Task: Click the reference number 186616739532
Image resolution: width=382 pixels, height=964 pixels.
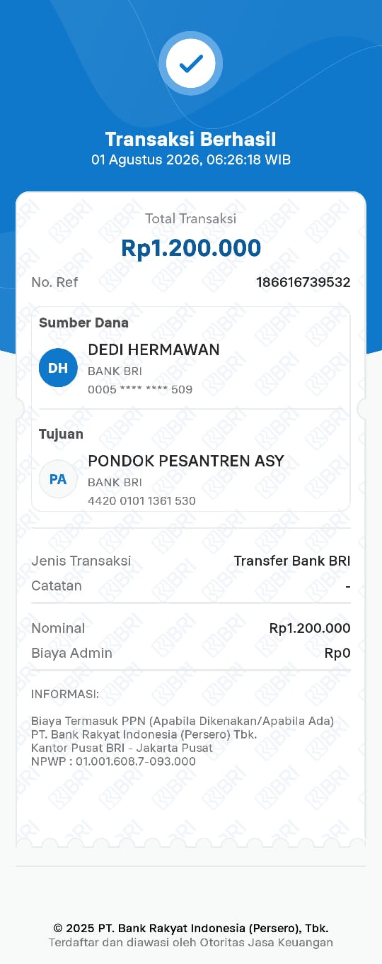Action: 303,282
